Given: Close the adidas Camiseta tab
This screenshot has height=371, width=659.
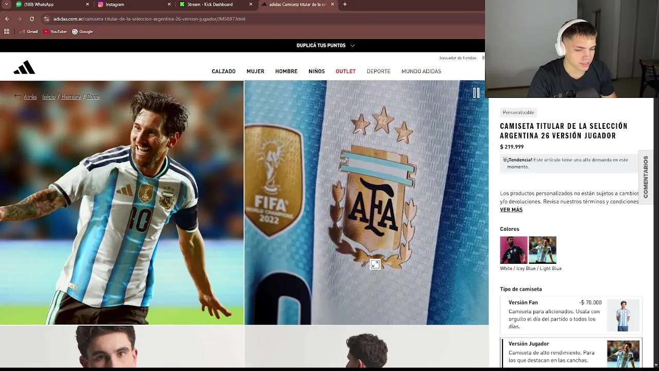Looking at the screenshot, I should click(x=333, y=4).
